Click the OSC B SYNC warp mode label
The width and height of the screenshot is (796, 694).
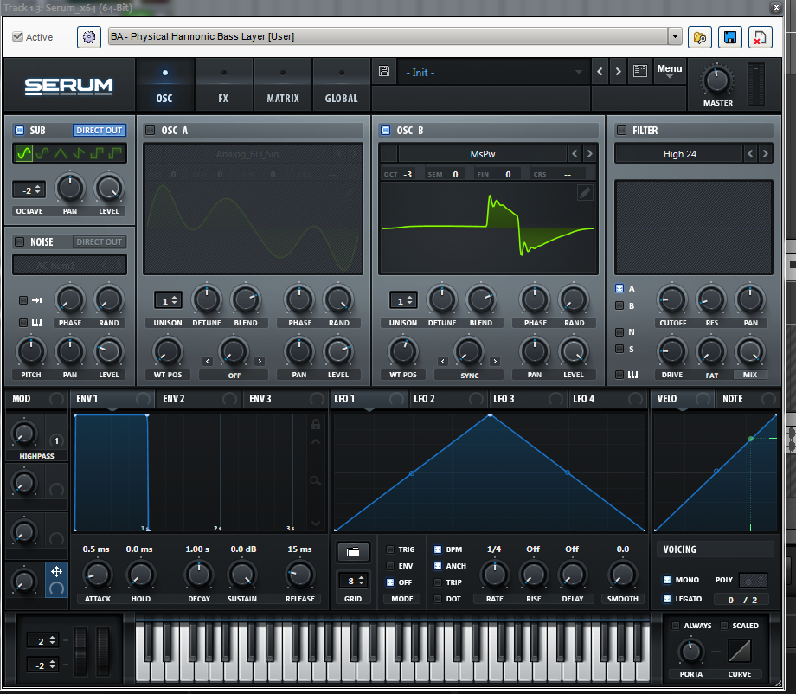(468, 376)
